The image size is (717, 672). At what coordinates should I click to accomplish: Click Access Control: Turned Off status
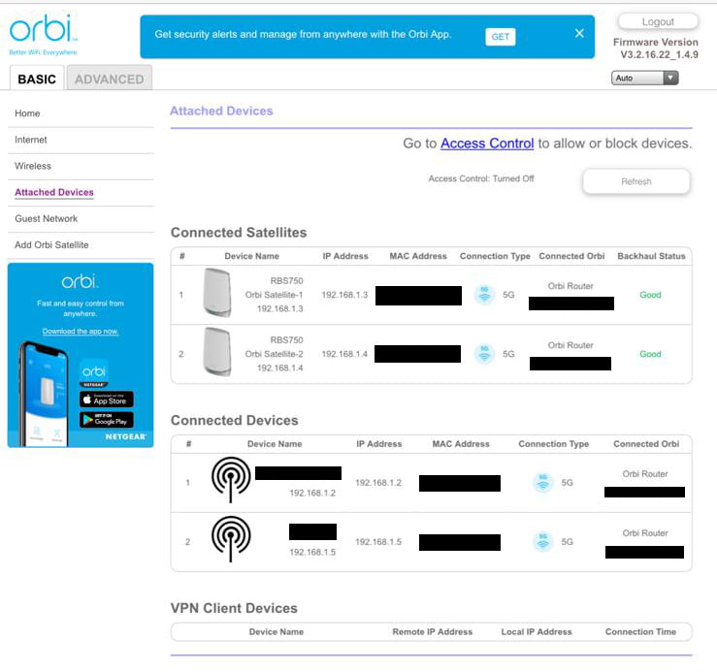(481, 178)
